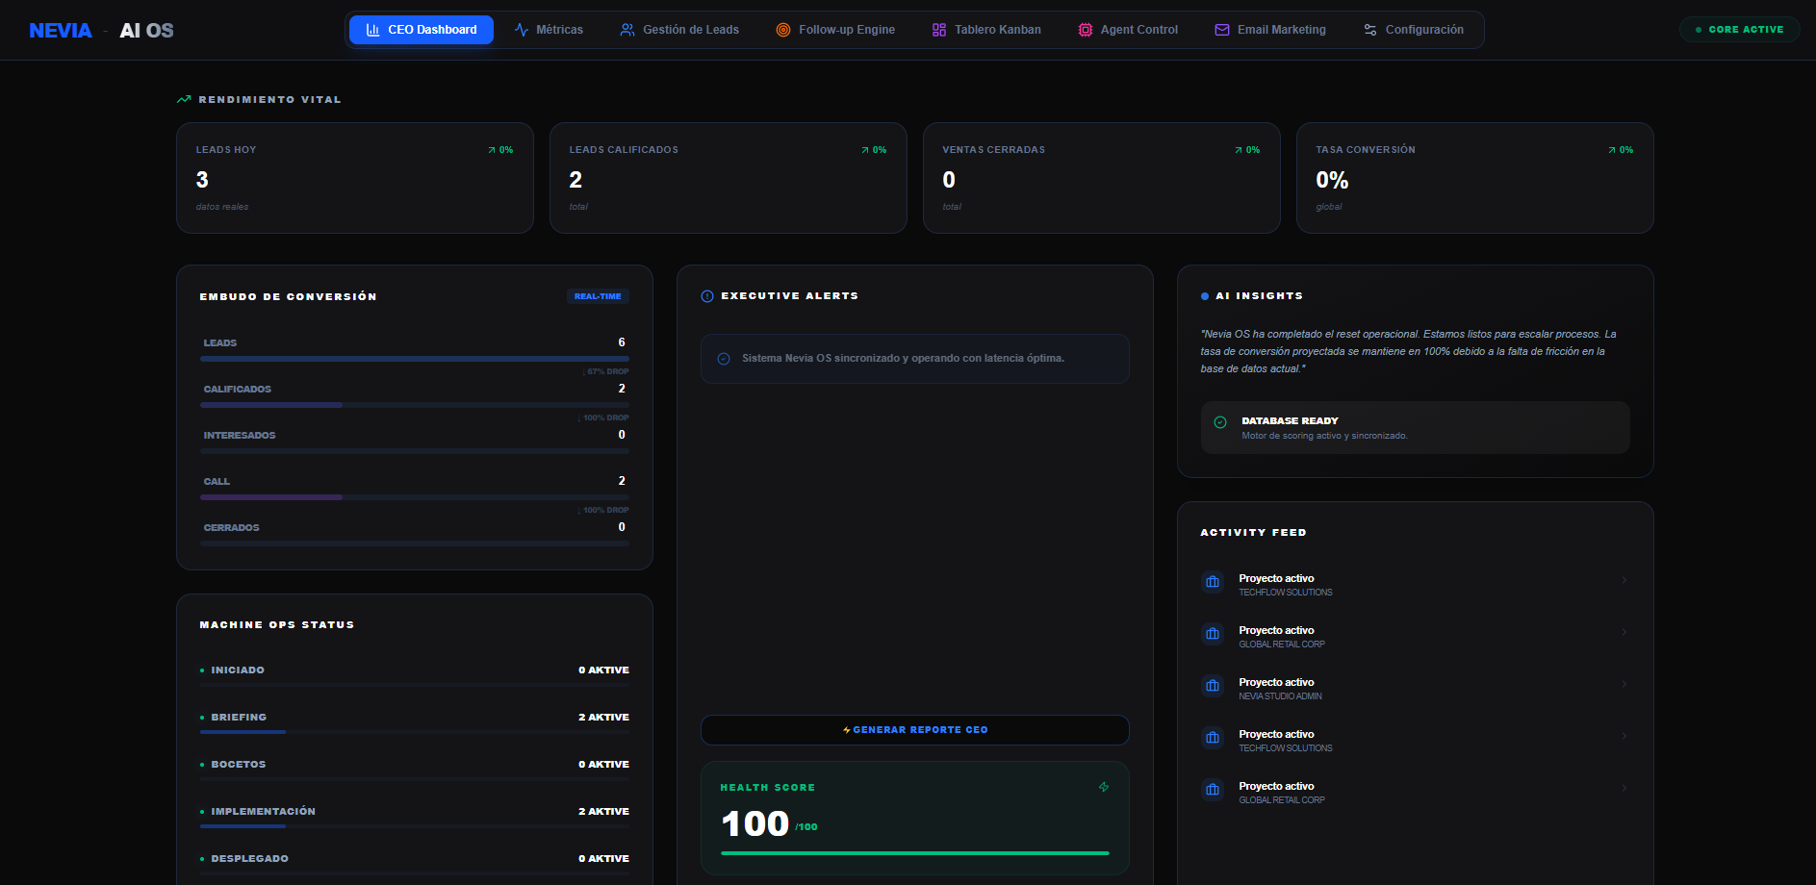Switch to Agent Control tab
1816x885 pixels.
[1128, 30]
